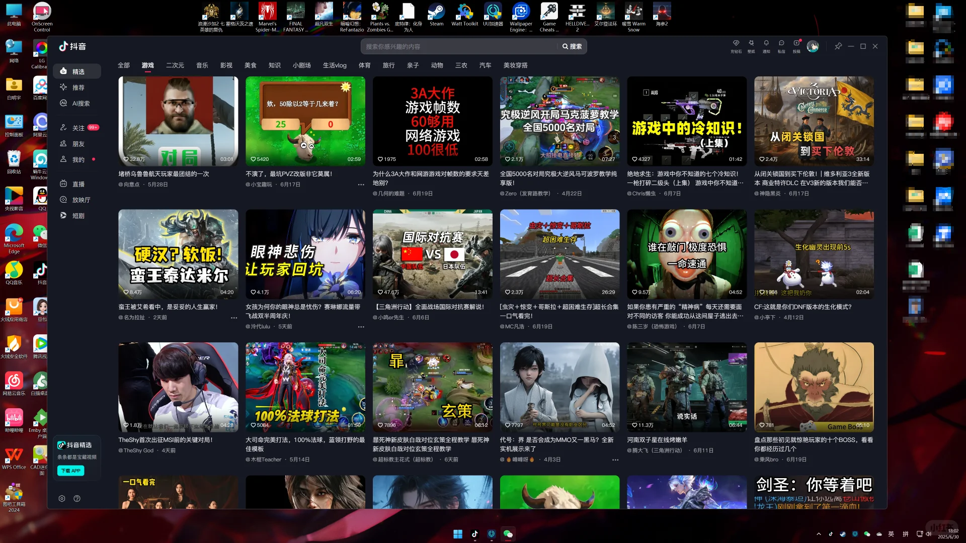Click the 投稿 upload icon

(796, 45)
